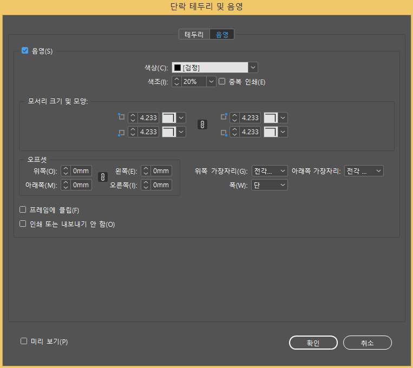
Task: Expand the 폭(W) dropdown
Action: [270, 185]
